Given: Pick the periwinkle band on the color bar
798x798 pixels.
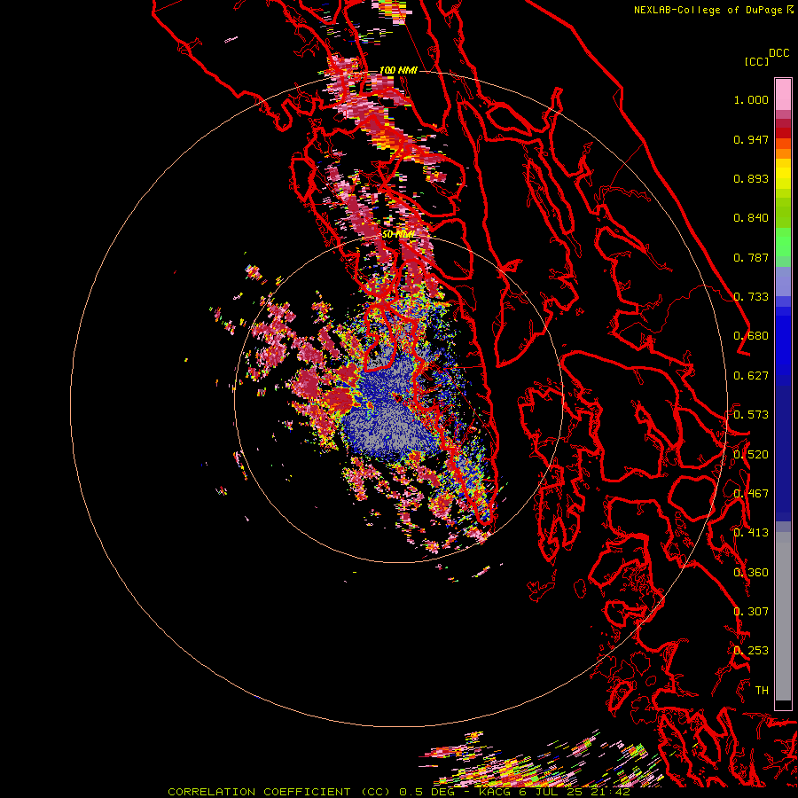Looking at the screenshot, I should click(x=783, y=281).
